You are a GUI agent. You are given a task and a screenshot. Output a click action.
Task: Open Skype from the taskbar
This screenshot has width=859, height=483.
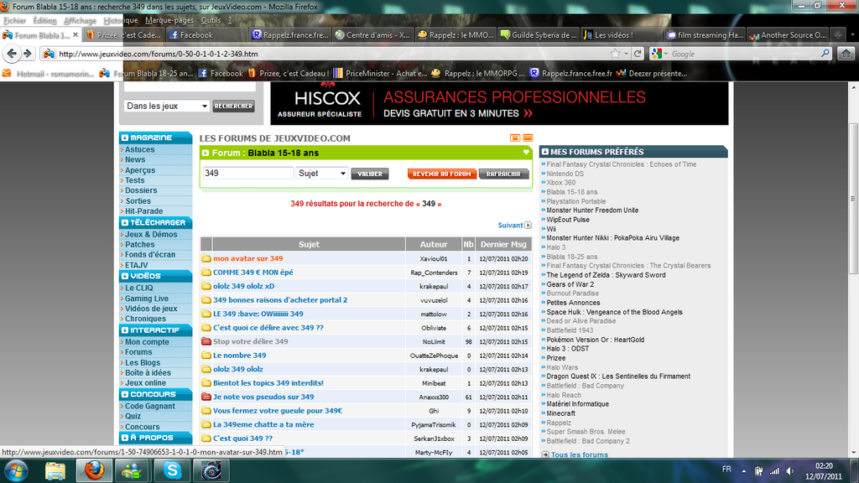click(172, 470)
